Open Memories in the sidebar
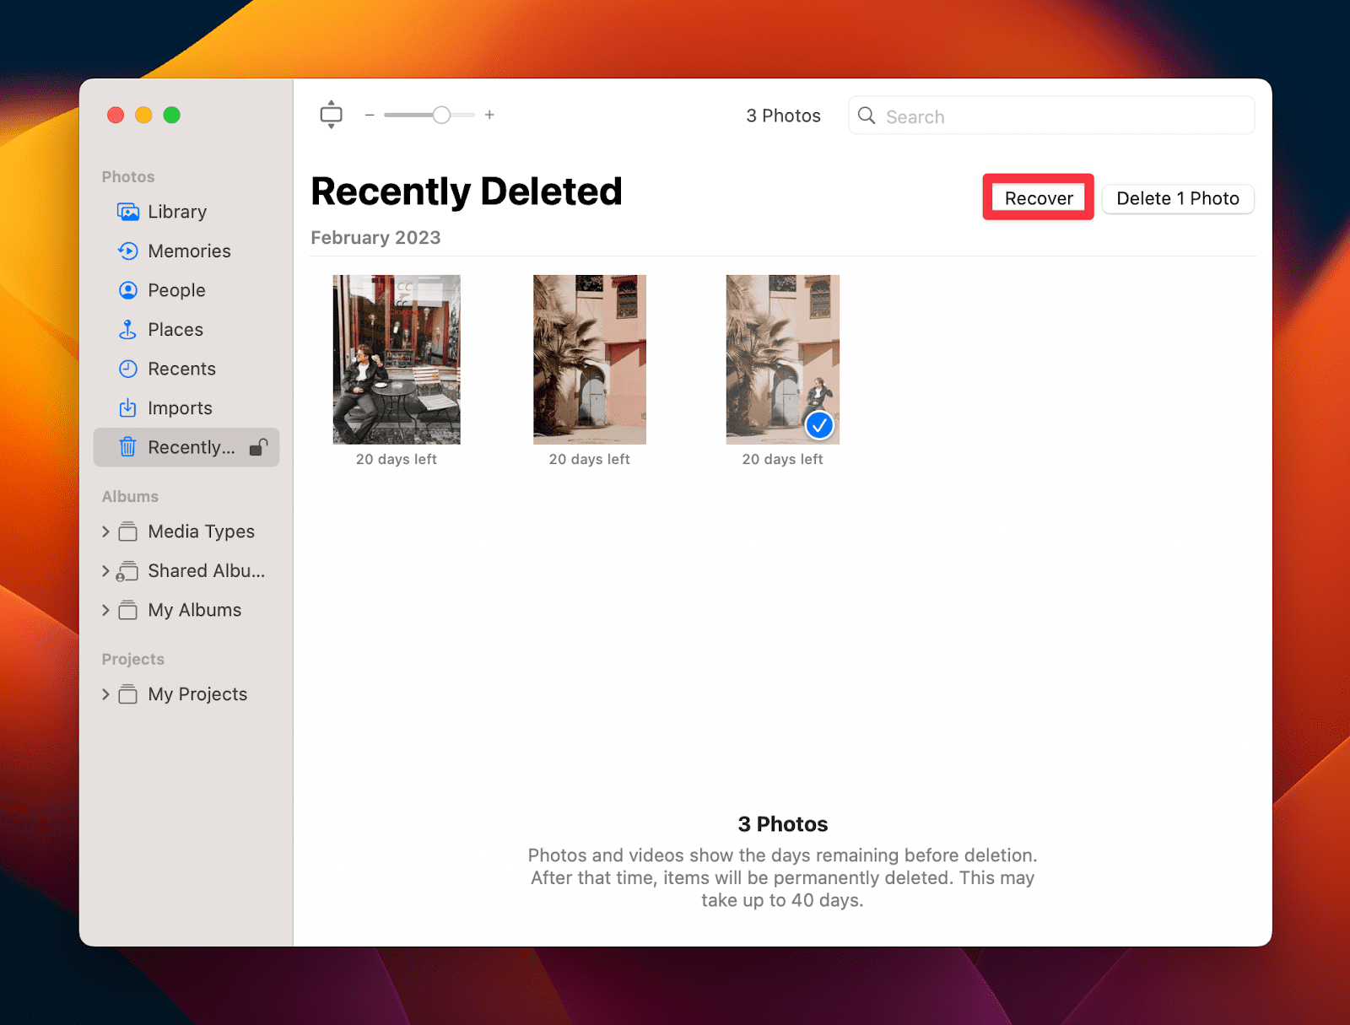The width and height of the screenshot is (1350, 1025). [x=186, y=251]
